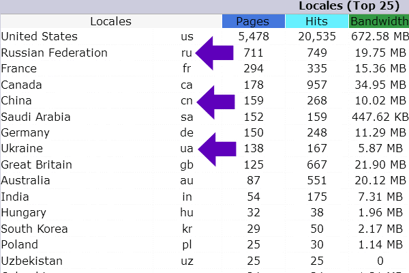The height and width of the screenshot is (273, 409).
Task: Click the purple arrow pointing at cn
Action: (215, 101)
